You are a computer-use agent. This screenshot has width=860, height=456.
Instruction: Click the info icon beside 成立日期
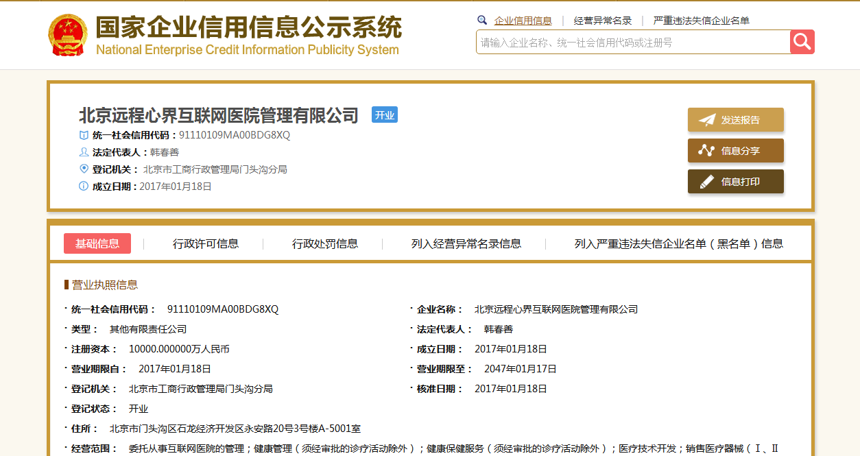tap(84, 186)
